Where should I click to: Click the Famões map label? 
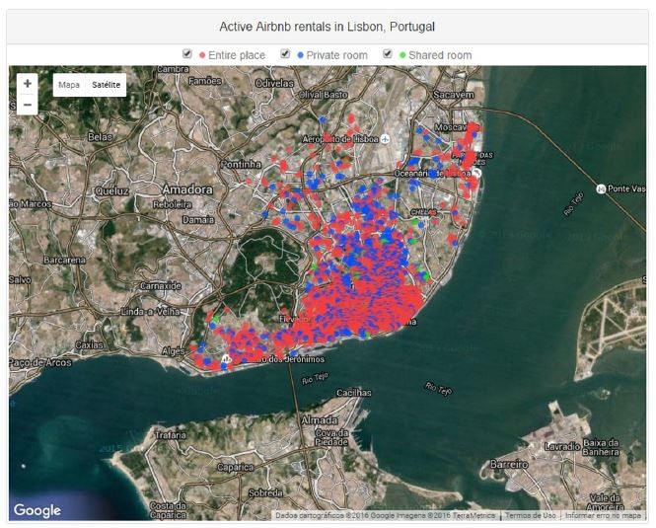pyautogui.click(x=205, y=81)
